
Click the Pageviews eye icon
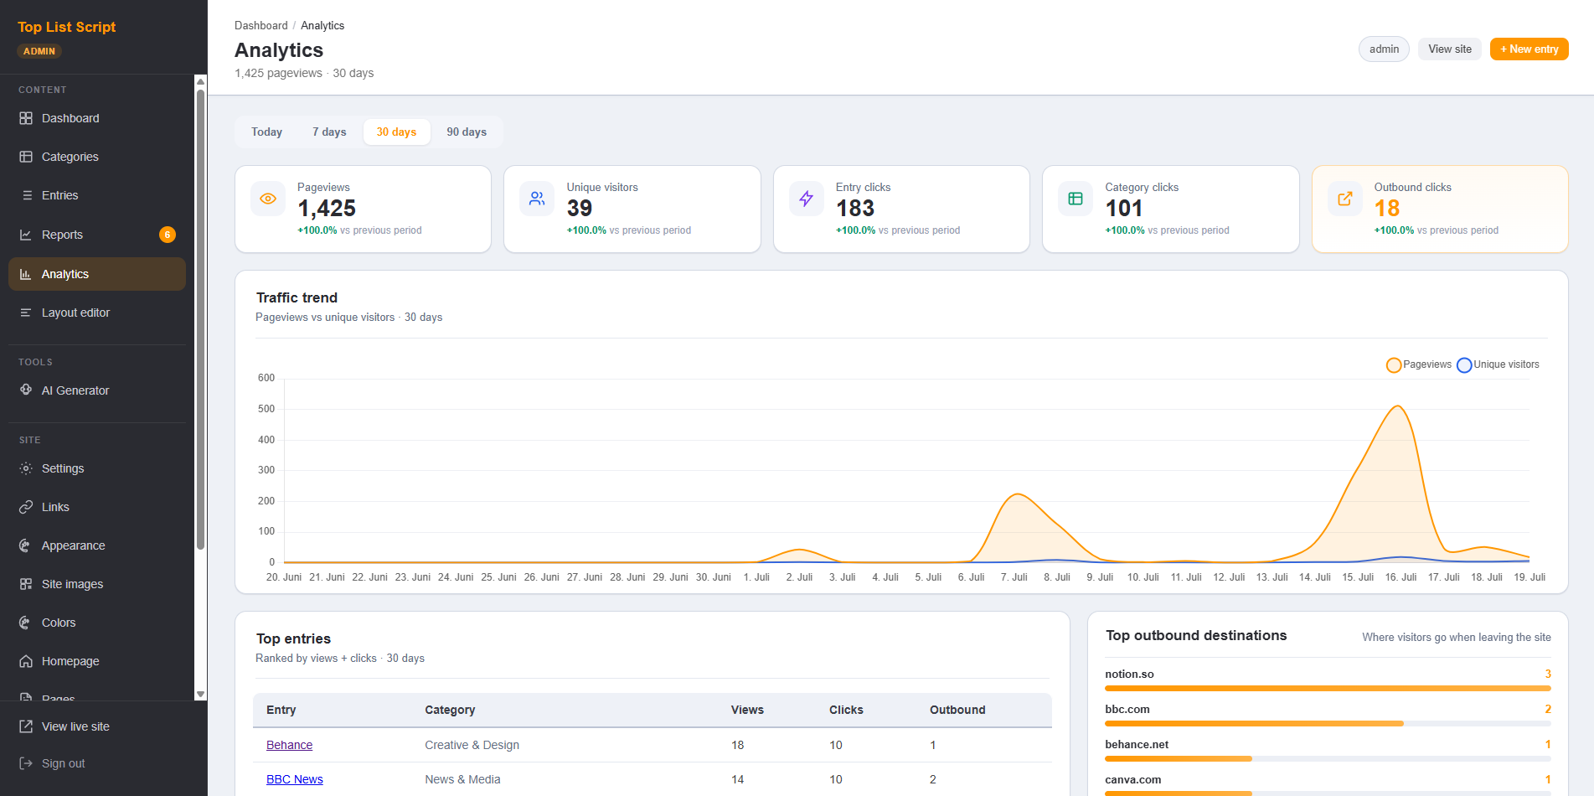(268, 199)
